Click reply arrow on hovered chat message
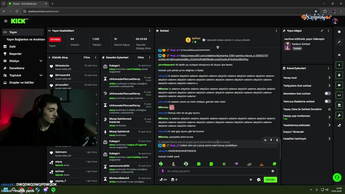 click(265, 140)
